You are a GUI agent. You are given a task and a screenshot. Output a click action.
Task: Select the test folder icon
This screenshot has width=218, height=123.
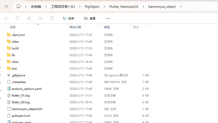9,68
